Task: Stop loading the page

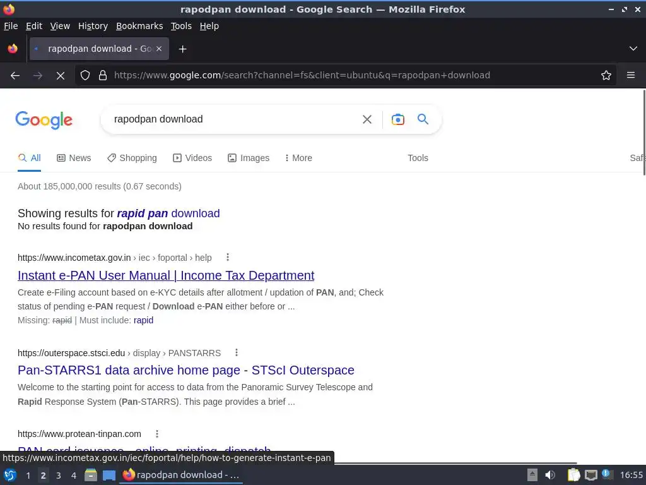Action: pos(61,76)
